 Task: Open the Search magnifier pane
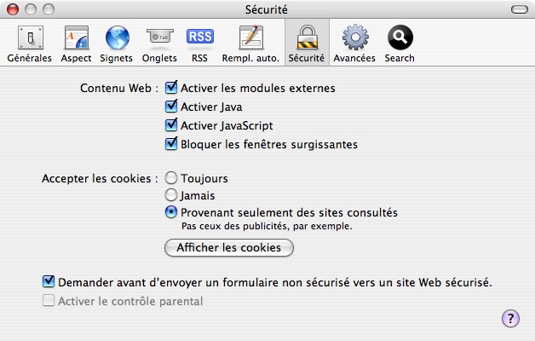[400, 43]
